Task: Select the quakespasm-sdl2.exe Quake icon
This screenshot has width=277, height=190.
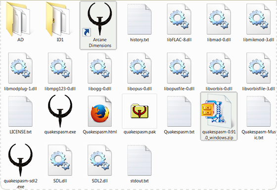Action: [20, 160]
